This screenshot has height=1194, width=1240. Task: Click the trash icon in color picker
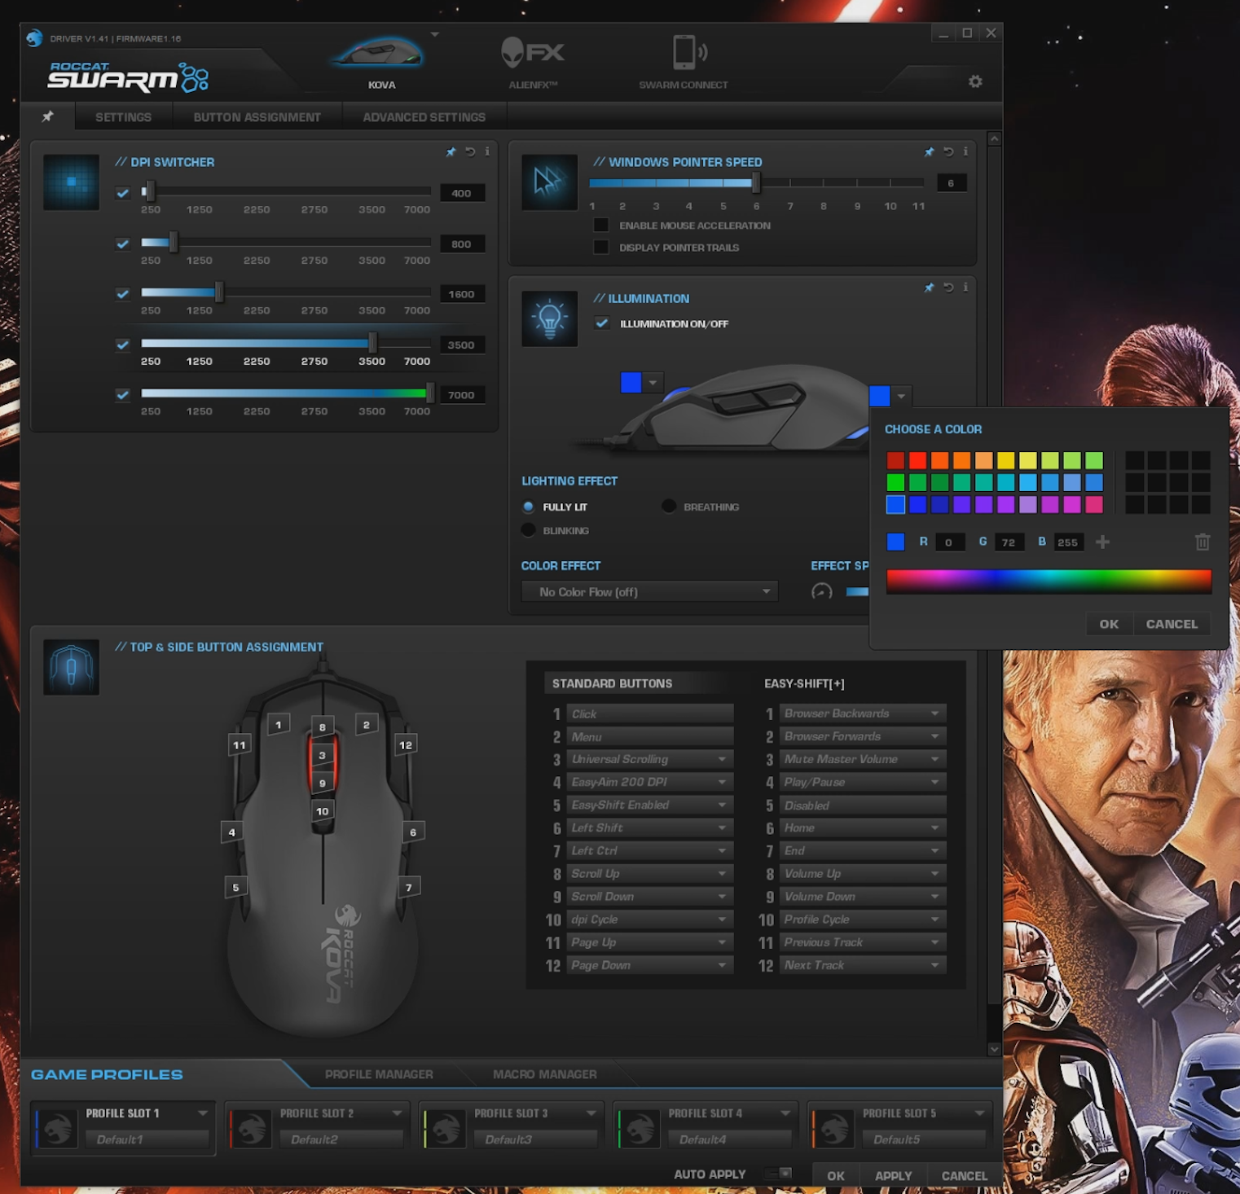(x=1203, y=542)
